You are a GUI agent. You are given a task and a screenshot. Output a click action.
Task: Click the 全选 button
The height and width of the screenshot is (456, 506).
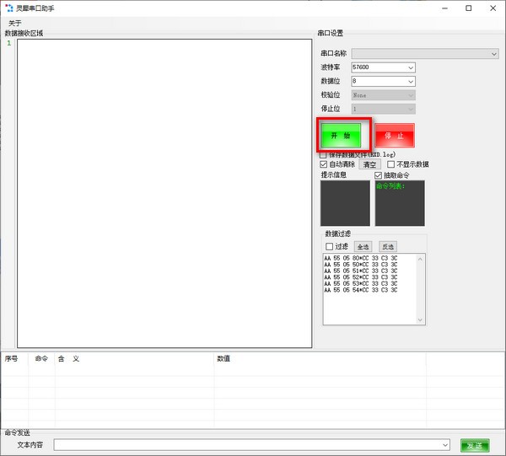[363, 247]
